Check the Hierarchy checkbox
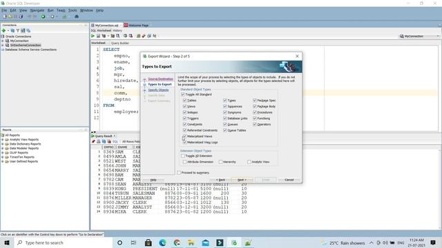Viewport: 442px width, 248px height. (x=220, y=162)
